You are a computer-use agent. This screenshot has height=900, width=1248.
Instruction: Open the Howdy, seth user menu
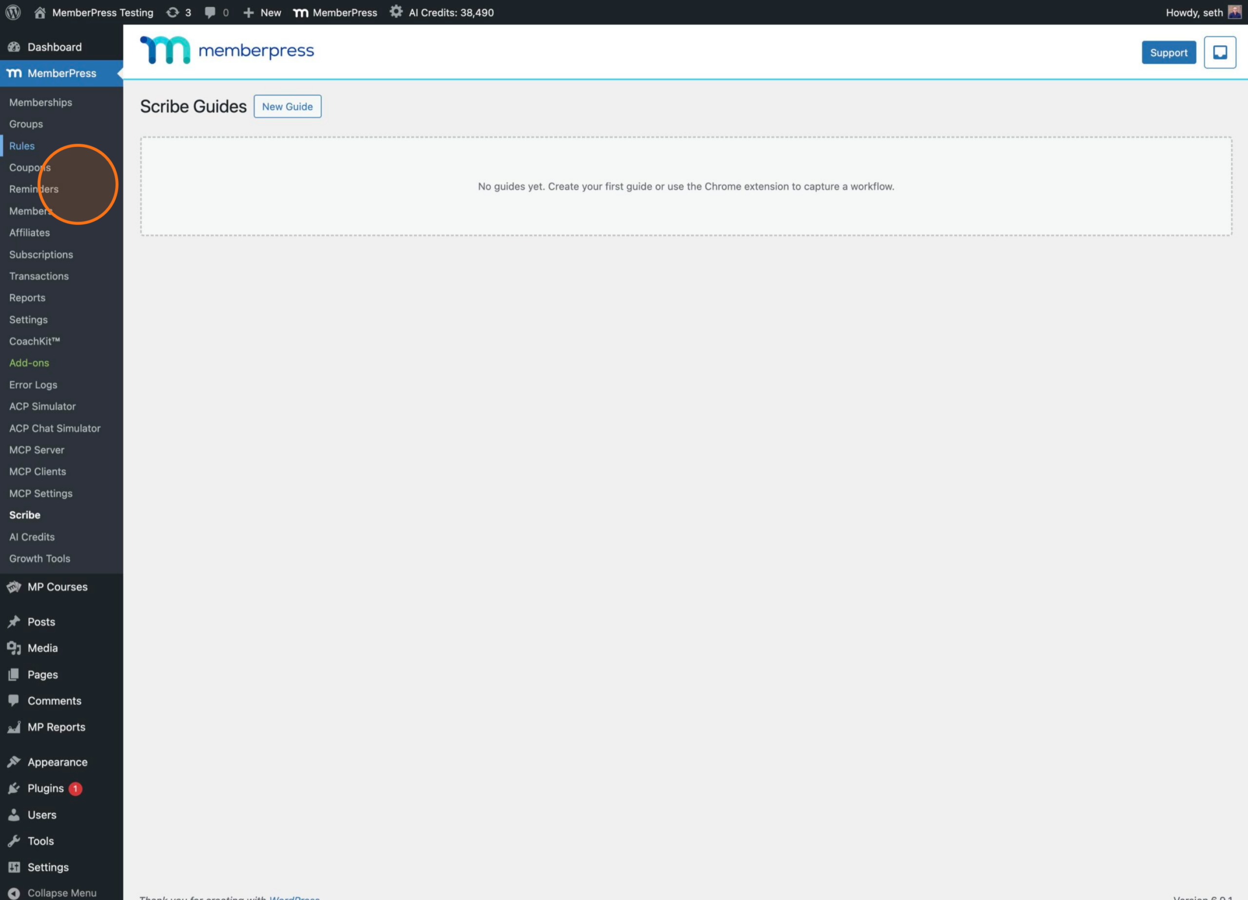point(1203,12)
